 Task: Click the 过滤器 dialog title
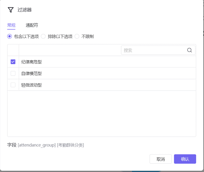(x=24, y=10)
